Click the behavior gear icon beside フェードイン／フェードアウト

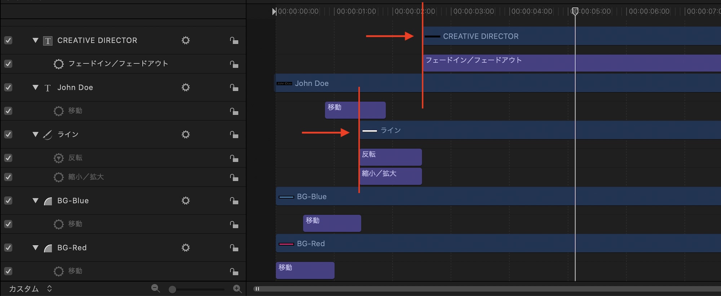[x=58, y=64]
